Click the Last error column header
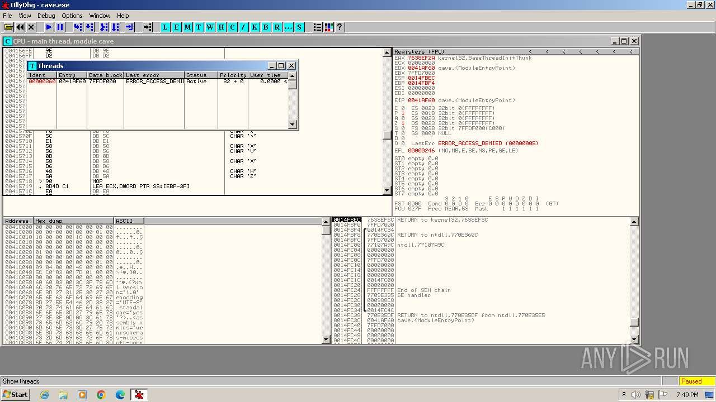 coord(154,75)
